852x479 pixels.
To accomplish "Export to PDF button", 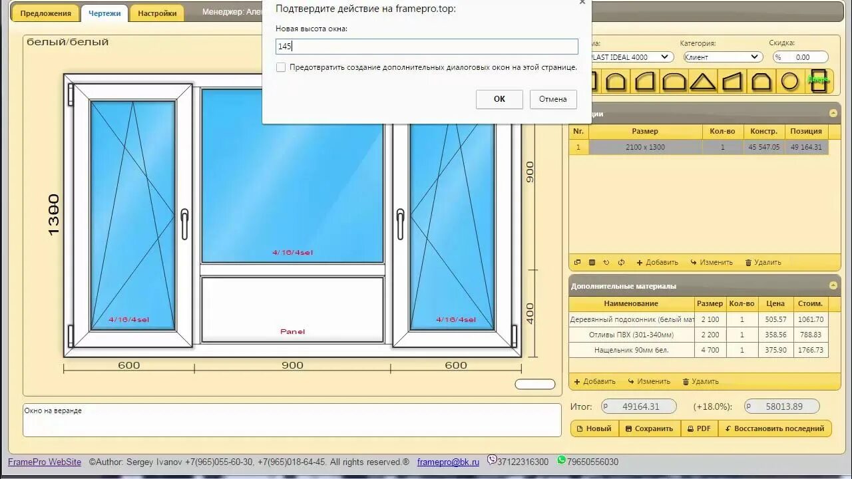I will click(x=699, y=428).
